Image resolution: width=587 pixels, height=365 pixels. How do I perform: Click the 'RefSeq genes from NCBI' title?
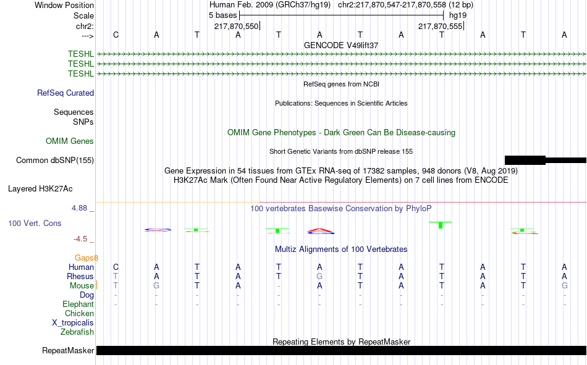341,84
